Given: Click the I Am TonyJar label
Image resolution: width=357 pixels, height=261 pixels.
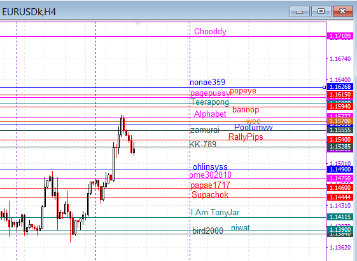Looking at the screenshot, I should [215, 212].
